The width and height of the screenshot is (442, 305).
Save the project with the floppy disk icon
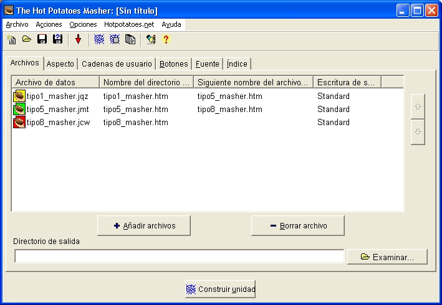tap(42, 40)
